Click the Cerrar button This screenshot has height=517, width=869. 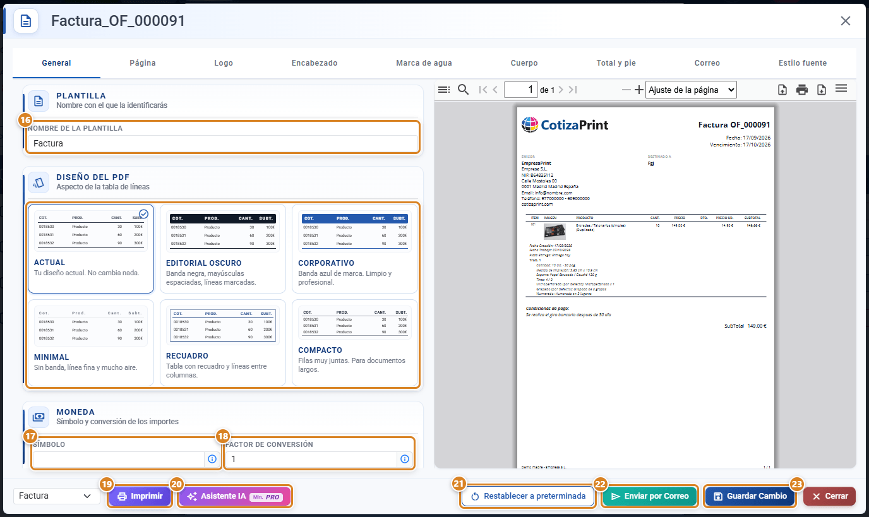click(830, 496)
